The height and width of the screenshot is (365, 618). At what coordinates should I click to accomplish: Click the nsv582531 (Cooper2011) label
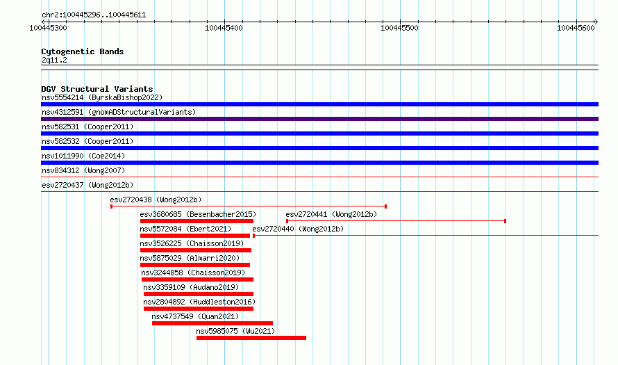(x=87, y=127)
